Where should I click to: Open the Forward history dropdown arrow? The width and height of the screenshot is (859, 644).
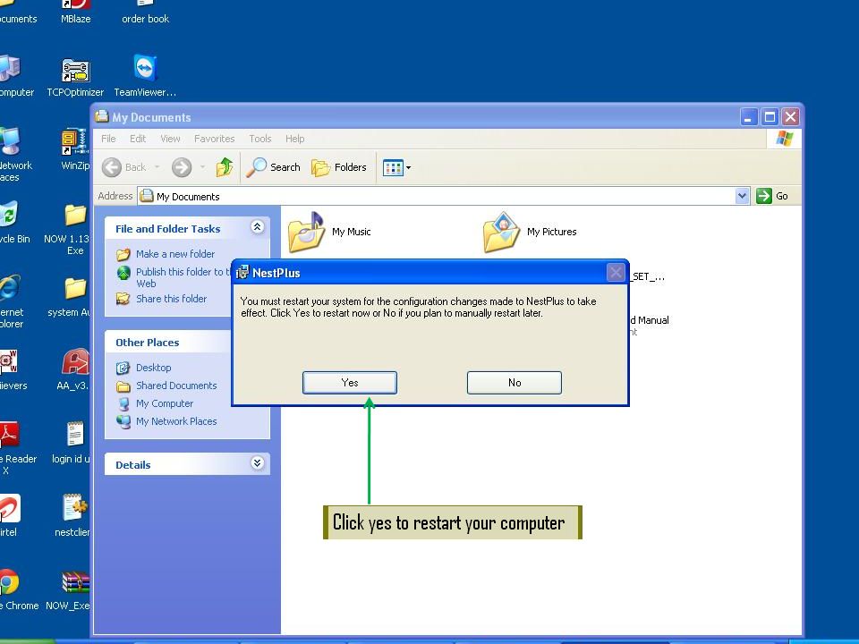(x=202, y=167)
